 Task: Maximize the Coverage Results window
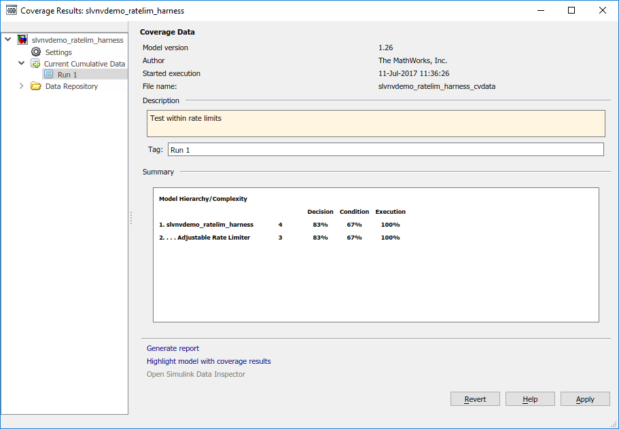pos(571,10)
